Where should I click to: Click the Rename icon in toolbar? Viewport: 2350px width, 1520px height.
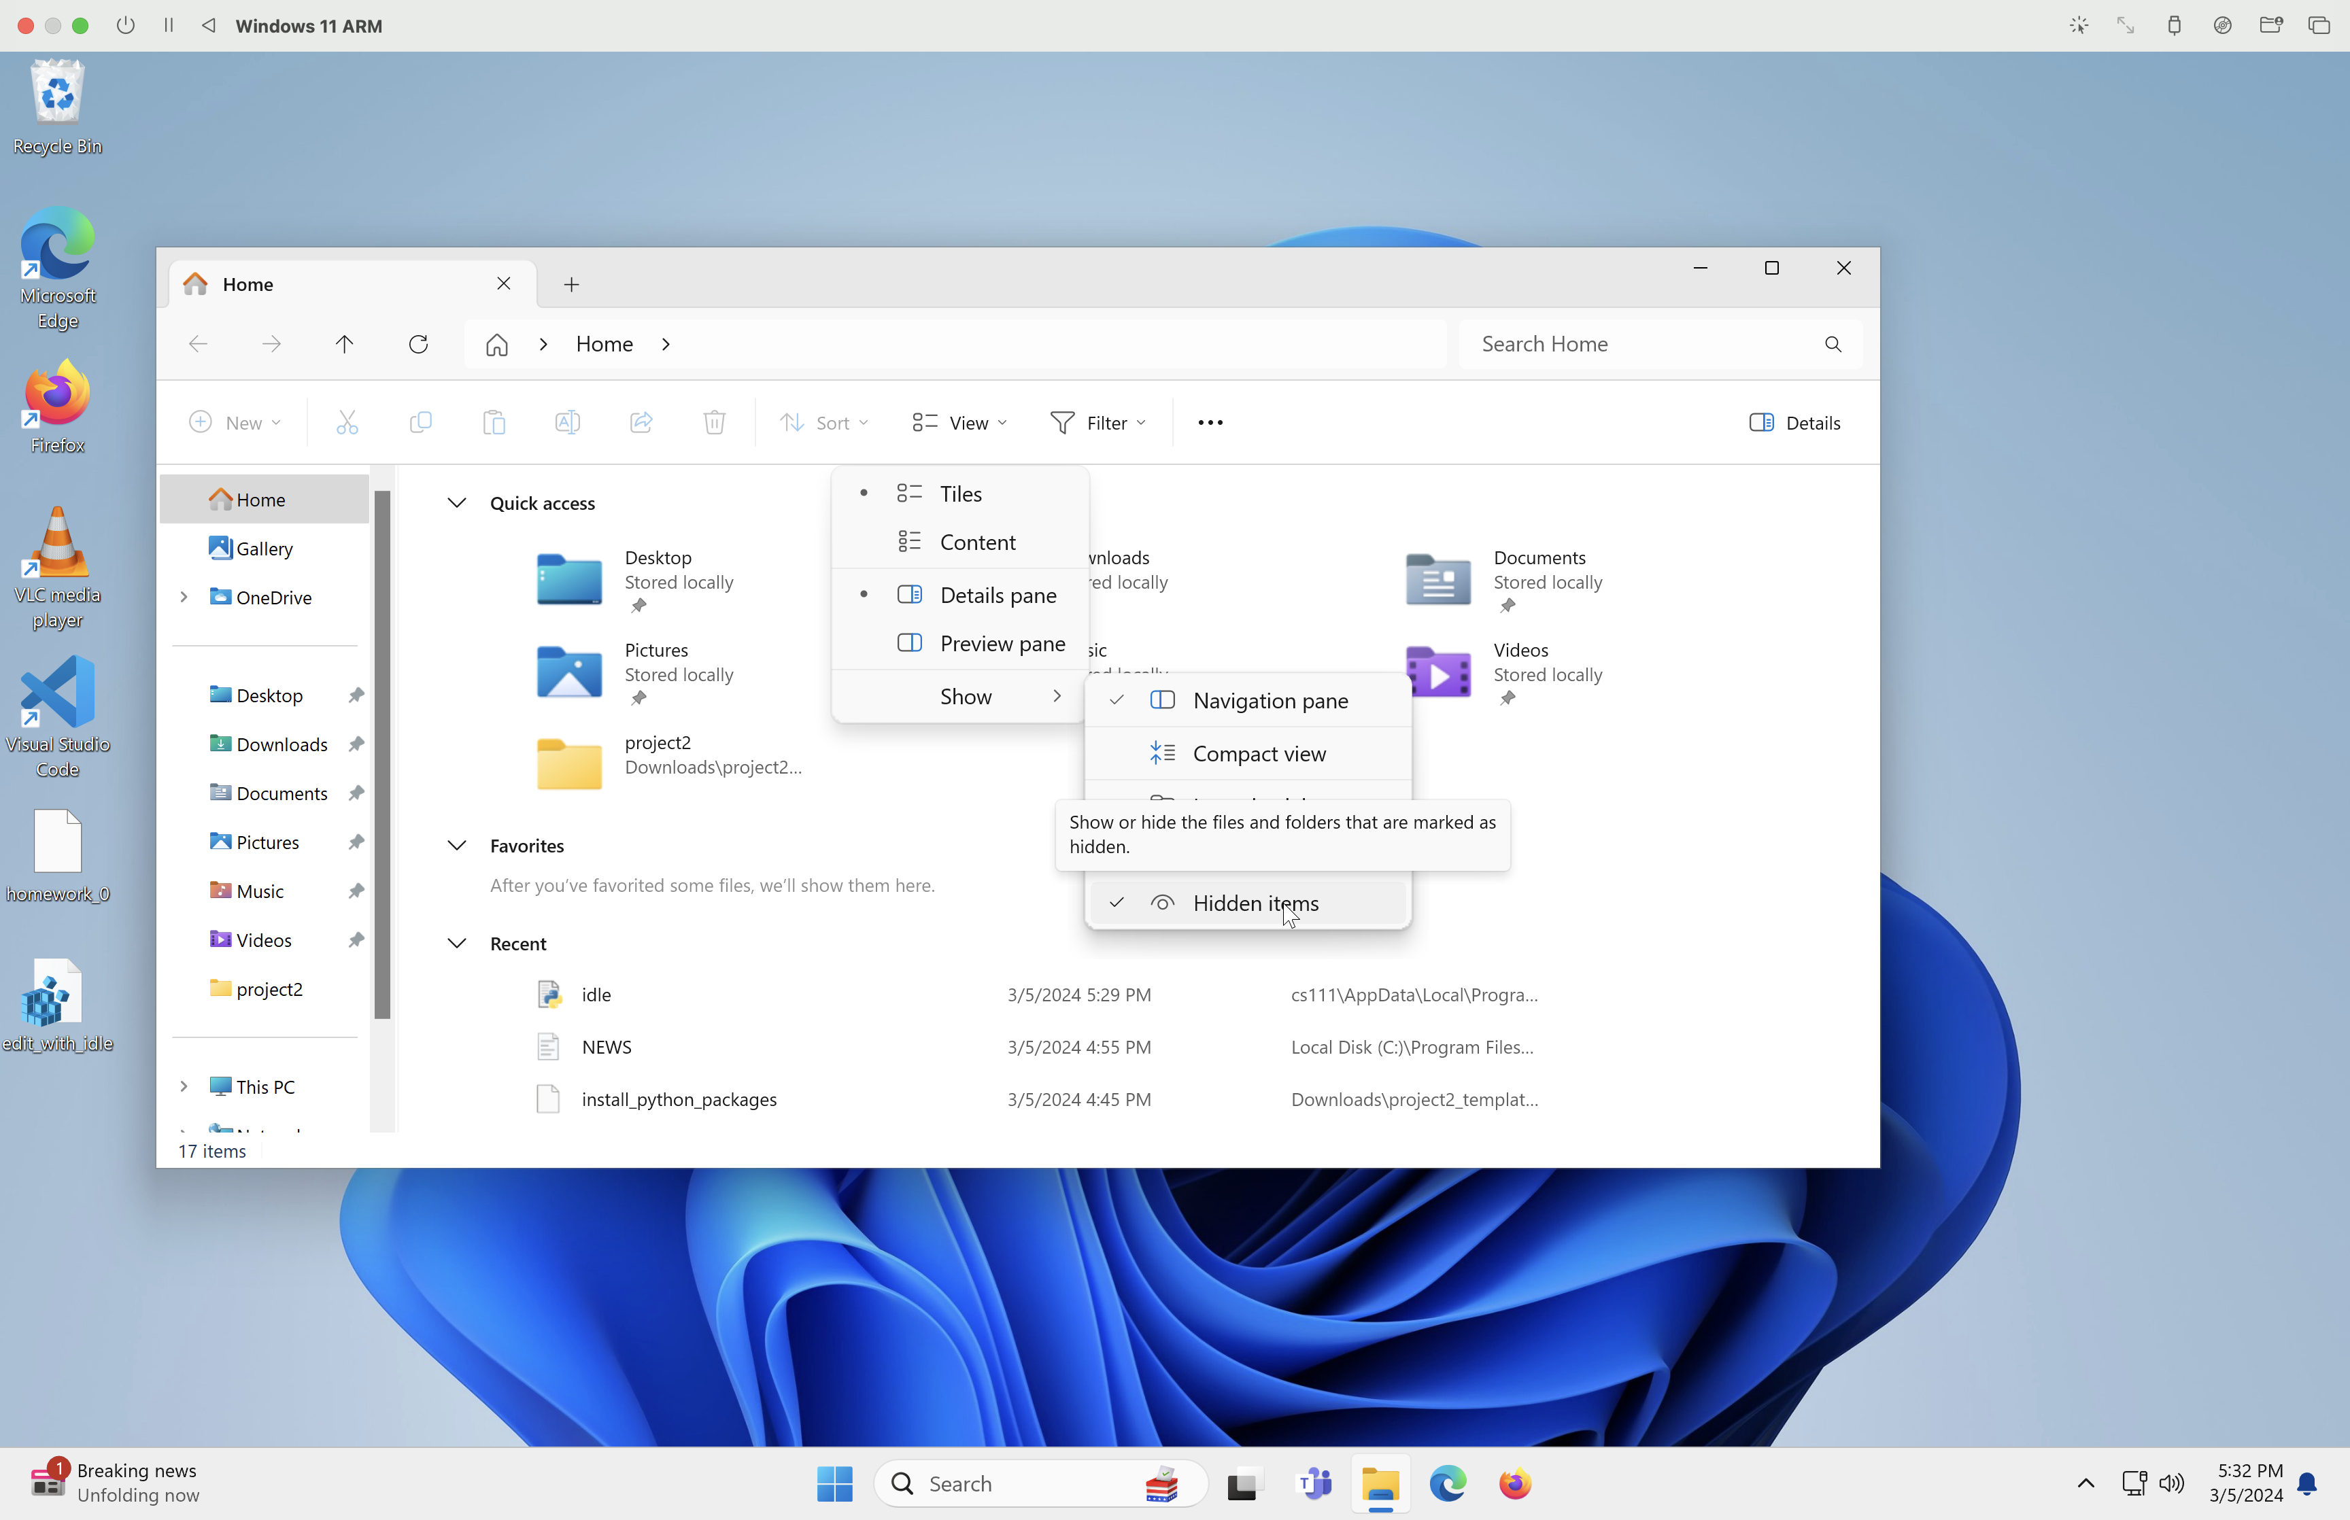pos(568,422)
